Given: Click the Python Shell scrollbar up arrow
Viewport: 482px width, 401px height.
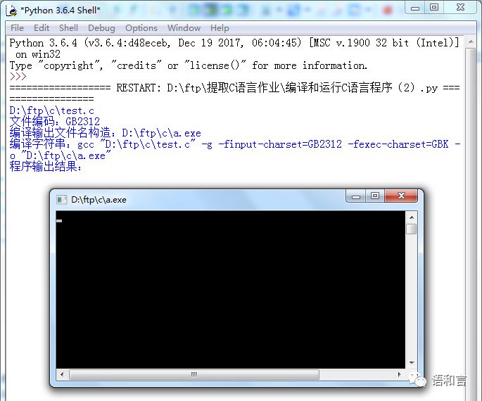Looking at the screenshot, I should (470, 42).
